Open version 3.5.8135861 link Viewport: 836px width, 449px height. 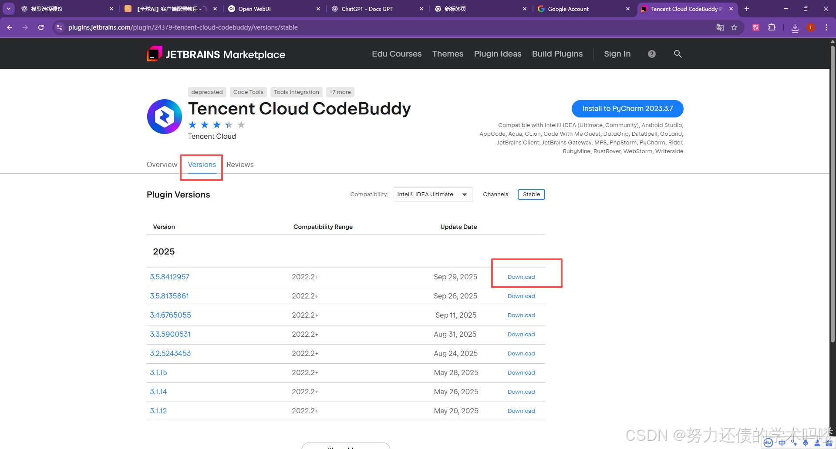point(169,296)
